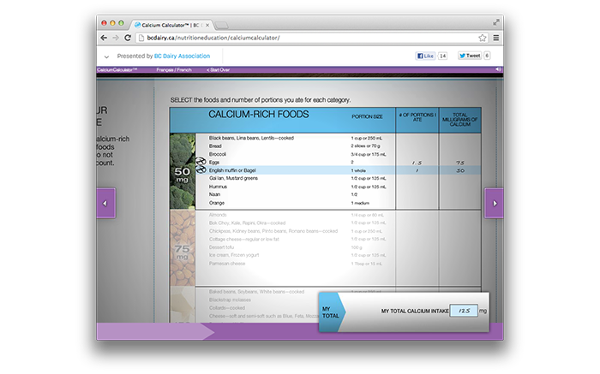Open the Tweet count bubble showing 6

click(x=487, y=56)
